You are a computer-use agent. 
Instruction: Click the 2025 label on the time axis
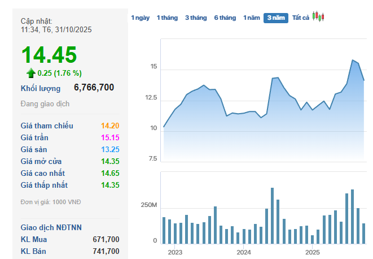(313, 252)
